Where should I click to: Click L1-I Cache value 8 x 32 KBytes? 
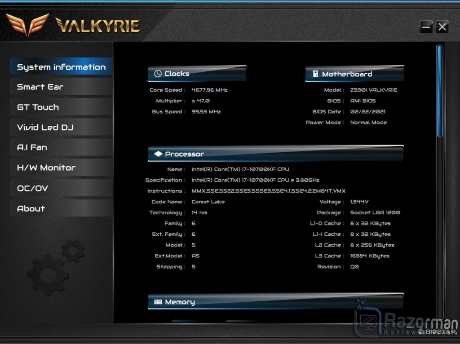pos(370,234)
